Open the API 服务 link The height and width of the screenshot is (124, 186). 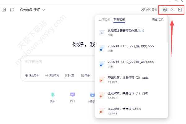click(x=149, y=10)
